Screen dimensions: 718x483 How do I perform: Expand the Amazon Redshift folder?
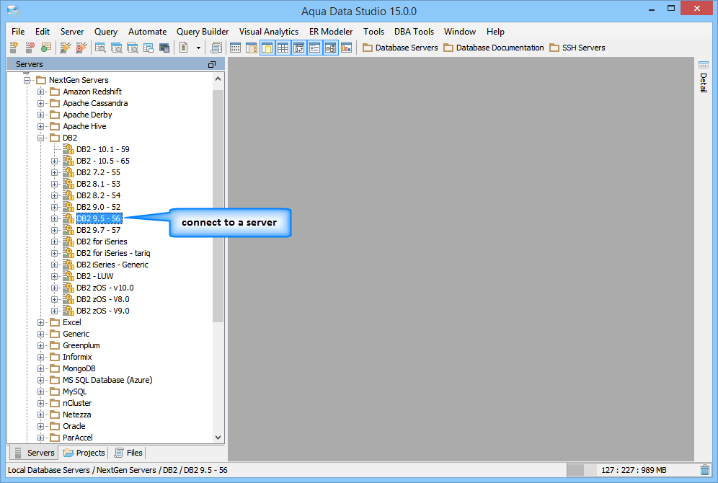[41, 92]
